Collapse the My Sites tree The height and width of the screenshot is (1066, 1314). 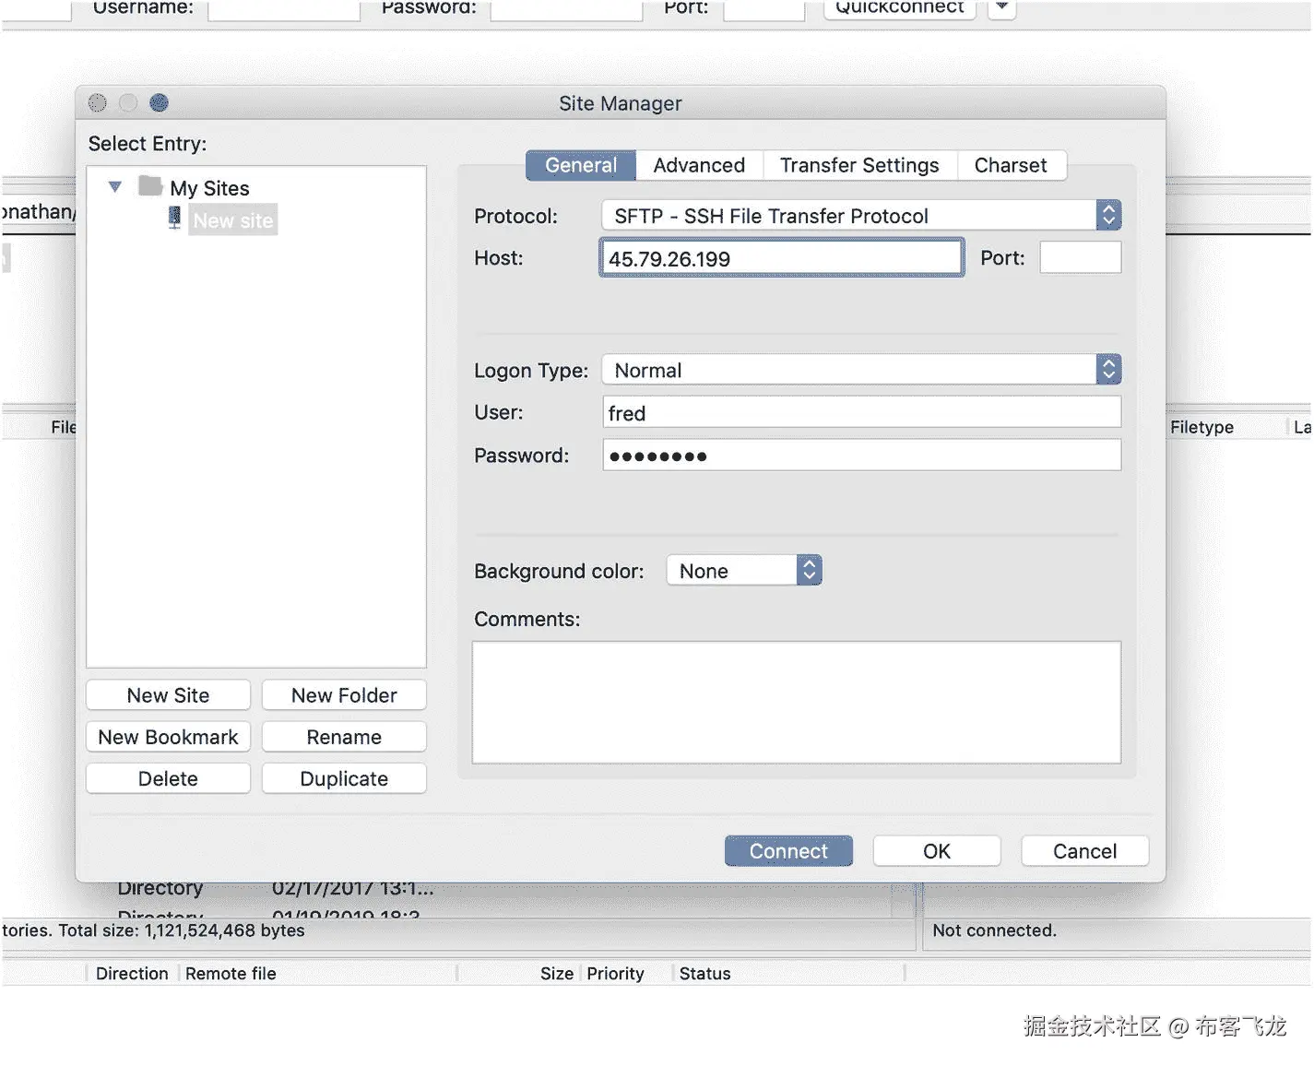click(115, 186)
